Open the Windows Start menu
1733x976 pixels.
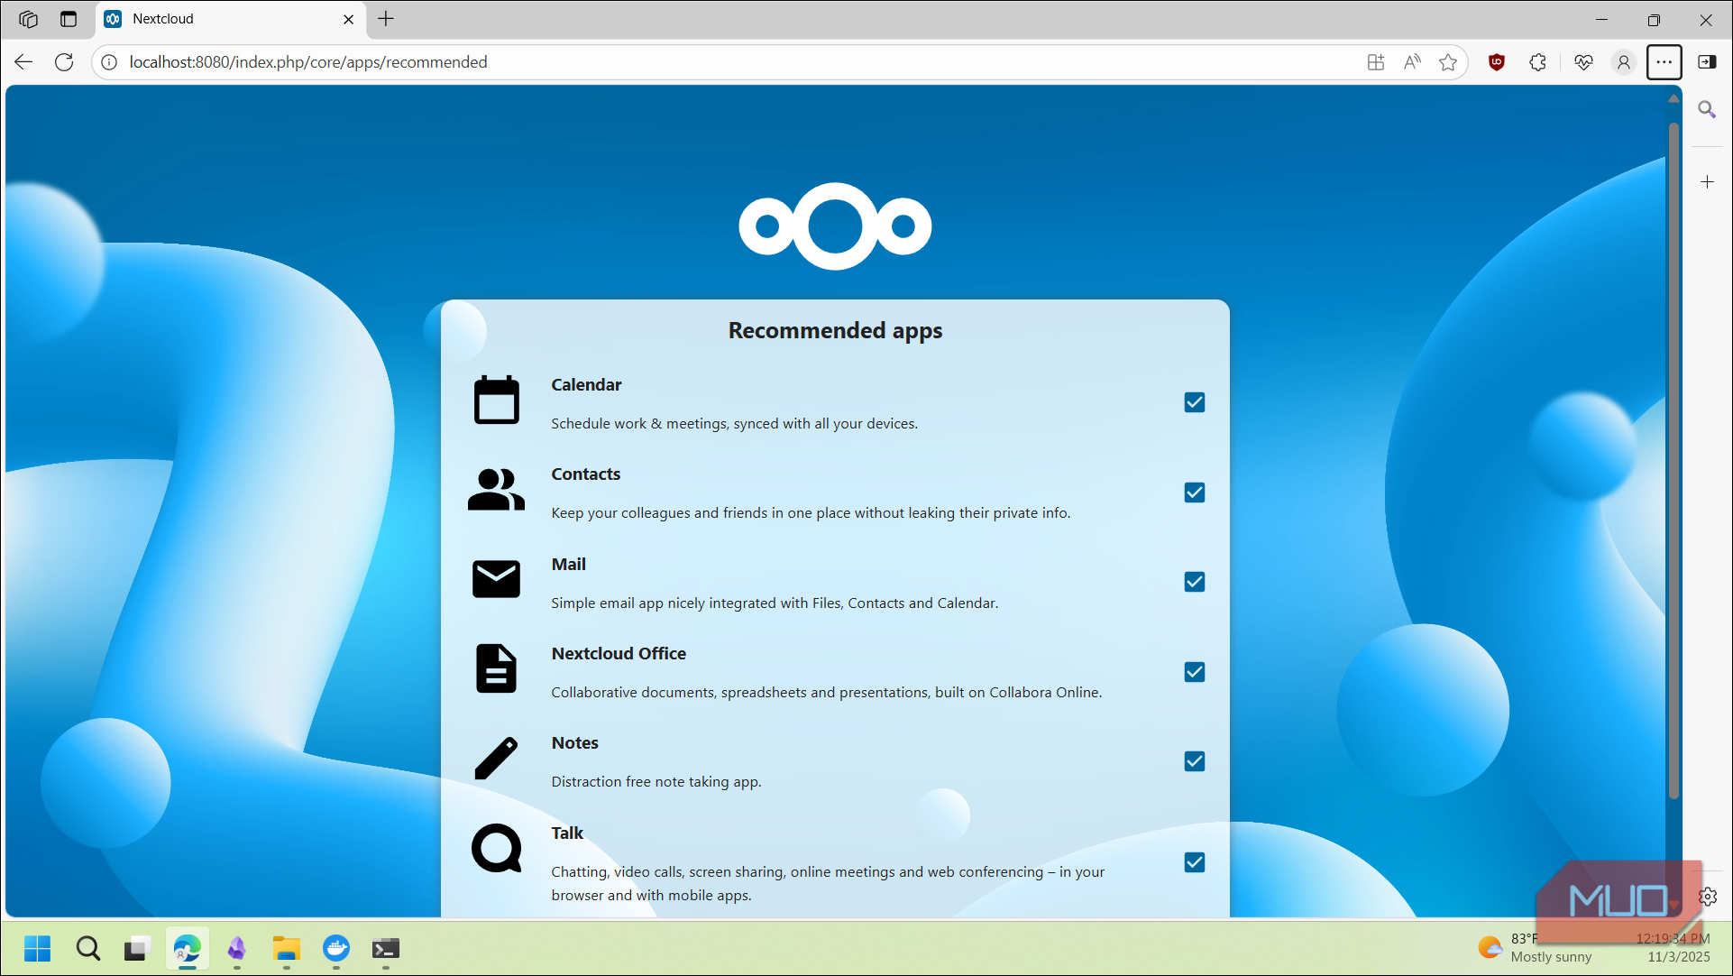coord(38,949)
